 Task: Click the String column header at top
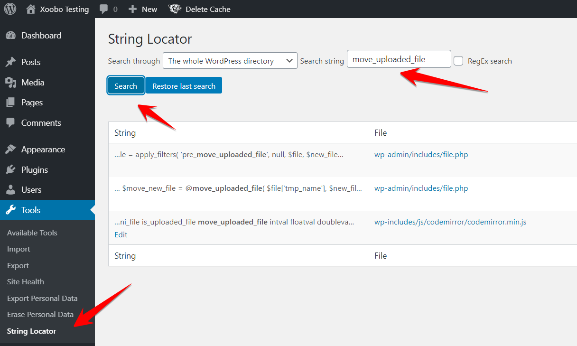pyautogui.click(x=125, y=133)
